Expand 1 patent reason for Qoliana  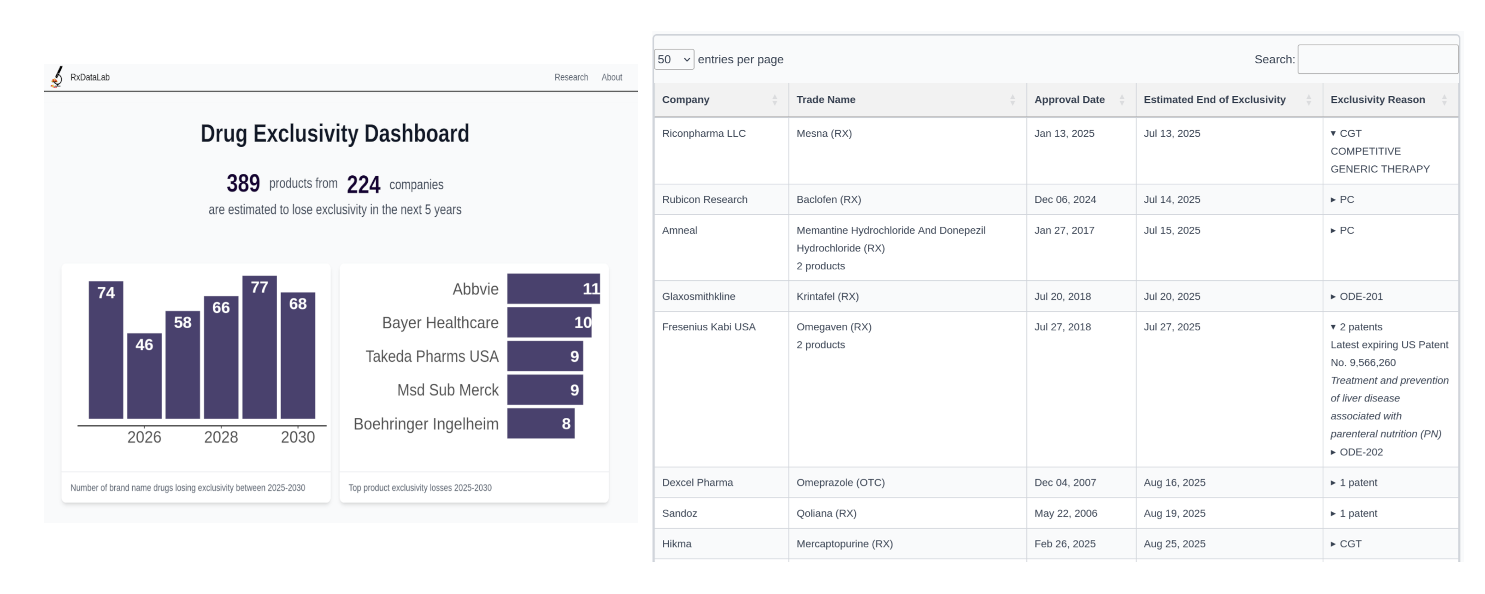[1353, 513]
